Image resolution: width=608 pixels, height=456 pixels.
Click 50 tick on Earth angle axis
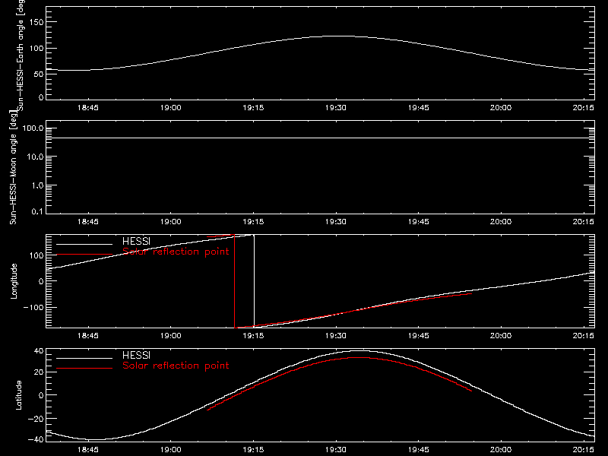tap(39, 74)
